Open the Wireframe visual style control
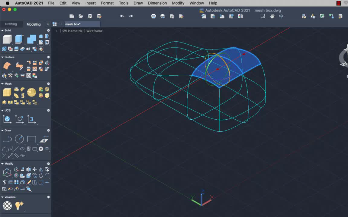The width and height of the screenshot is (348, 217). pos(94,31)
